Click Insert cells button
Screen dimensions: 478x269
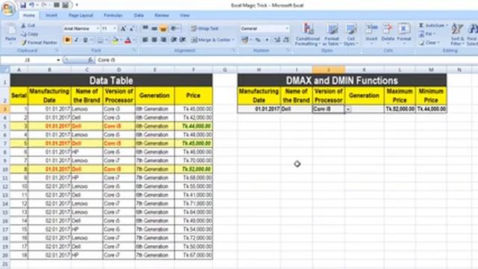[371, 34]
